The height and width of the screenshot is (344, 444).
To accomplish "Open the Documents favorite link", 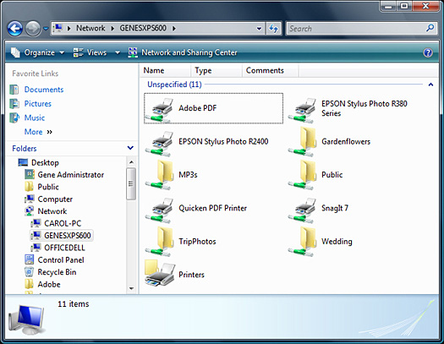I will tap(44, 90).
